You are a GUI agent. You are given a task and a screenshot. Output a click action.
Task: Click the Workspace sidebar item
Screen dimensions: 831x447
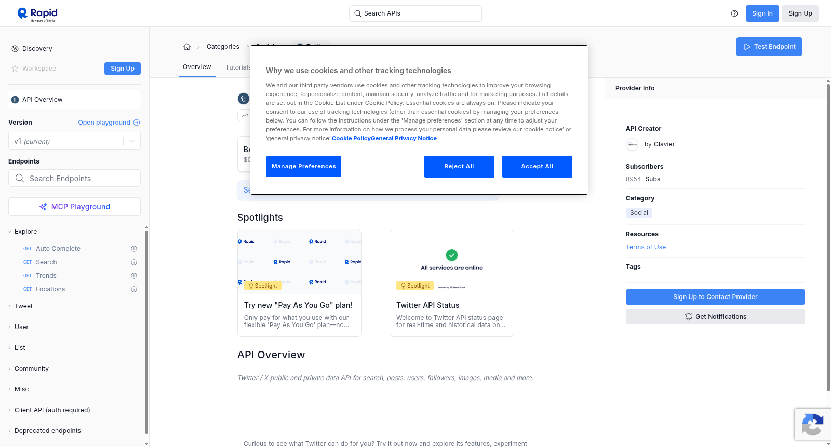tap(39, 69)
